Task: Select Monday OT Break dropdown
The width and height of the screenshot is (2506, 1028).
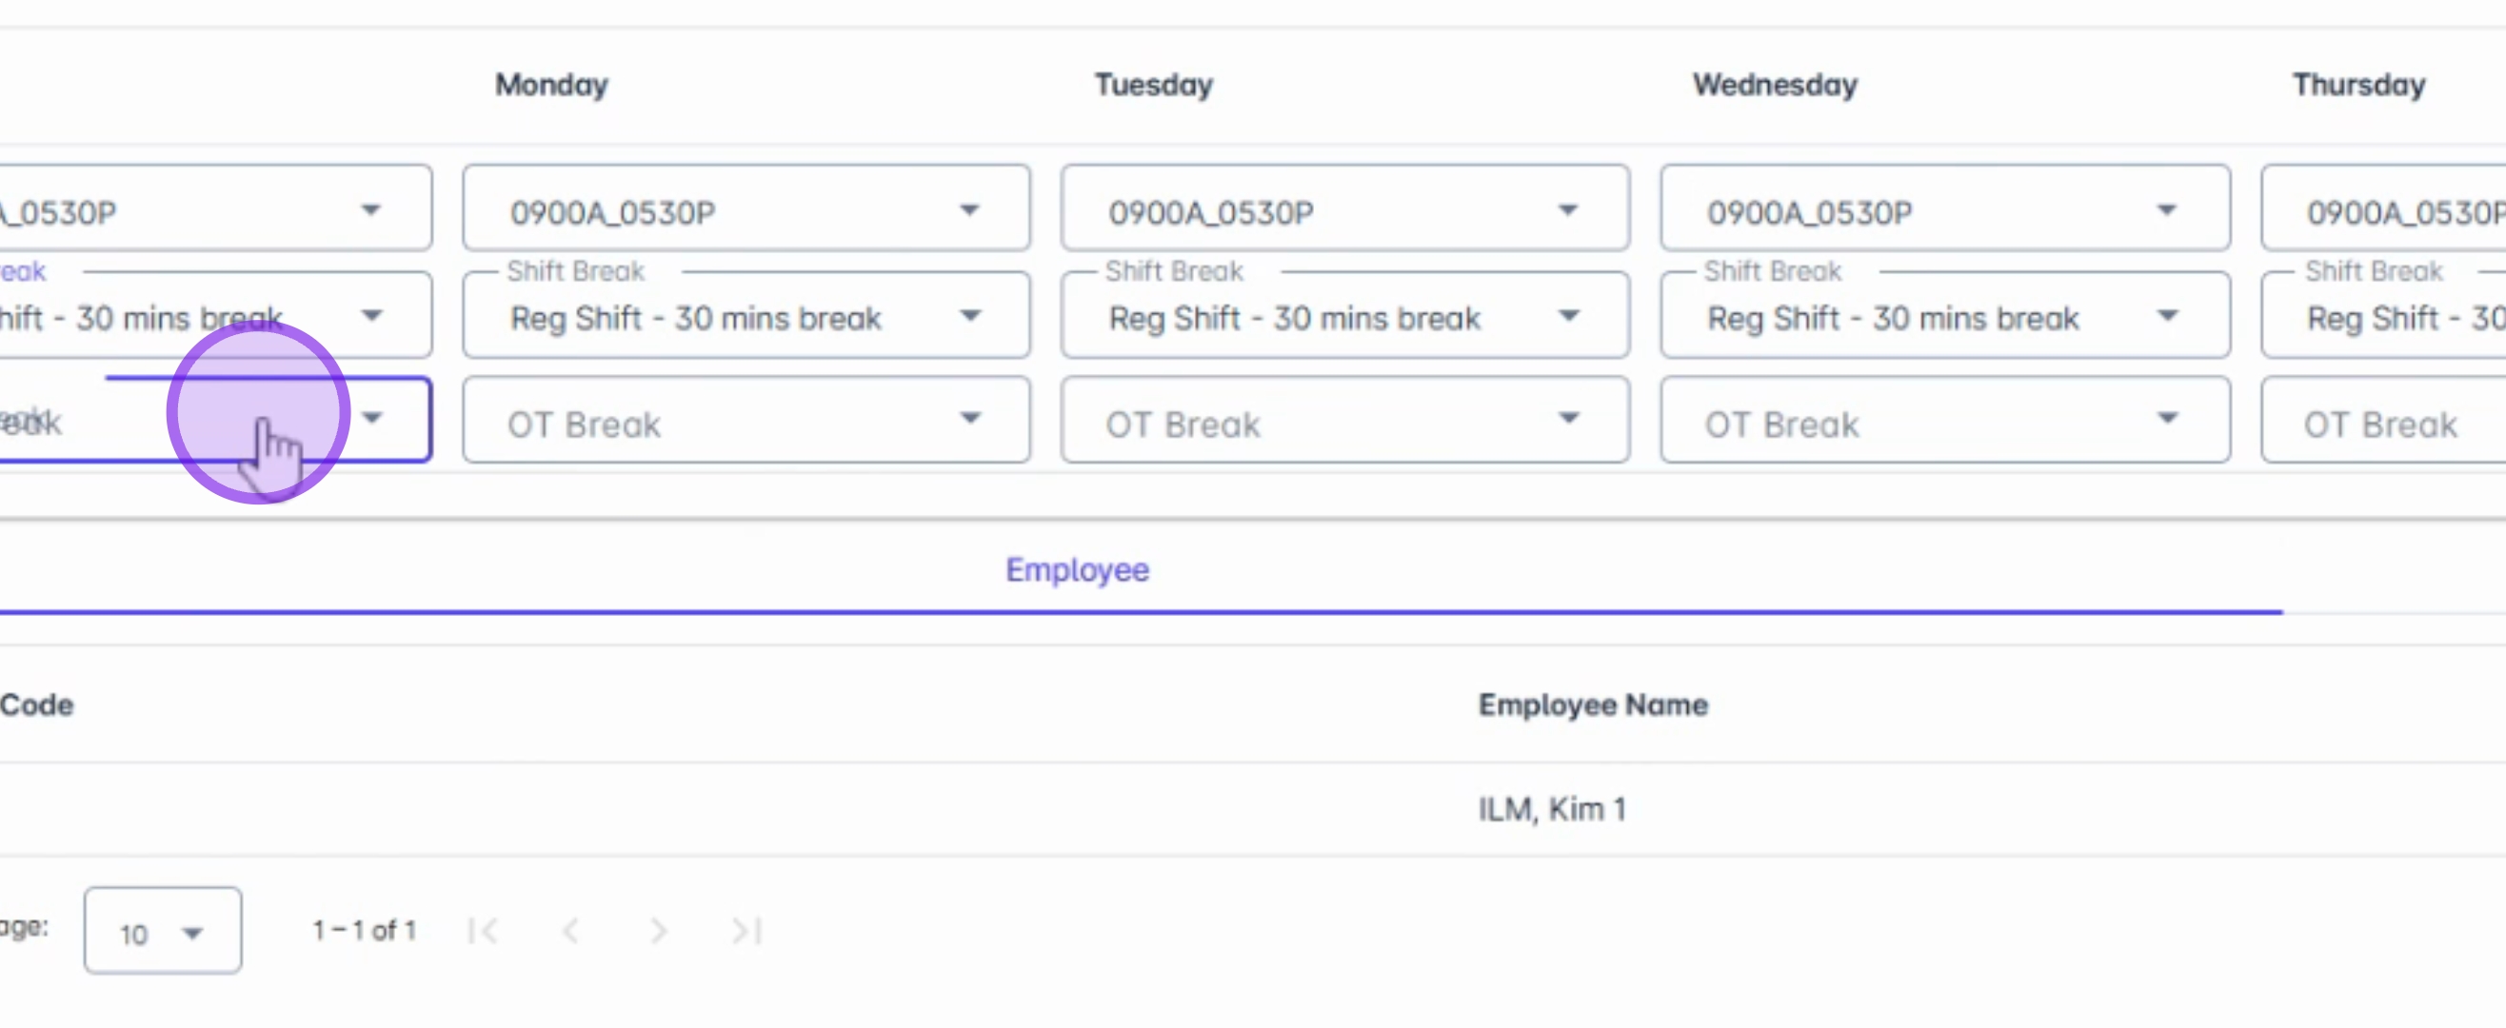Action: (x=746, y=422)
